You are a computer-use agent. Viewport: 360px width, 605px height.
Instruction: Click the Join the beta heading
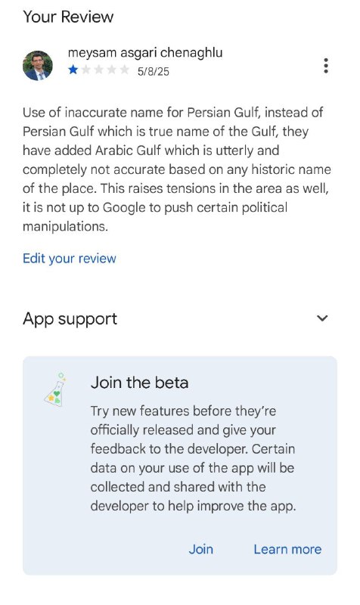point(140,383)
